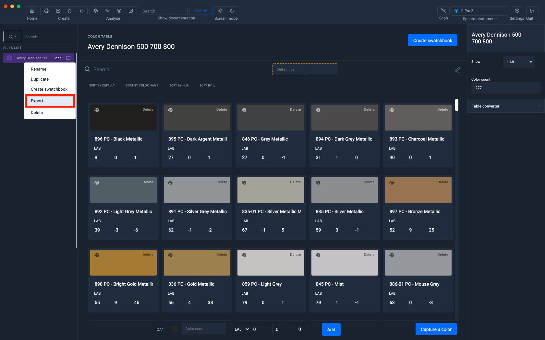The height and width of the screenshot is (340, 545).
Task: Choose Duplicate in context menu
Action: [40, 79]
